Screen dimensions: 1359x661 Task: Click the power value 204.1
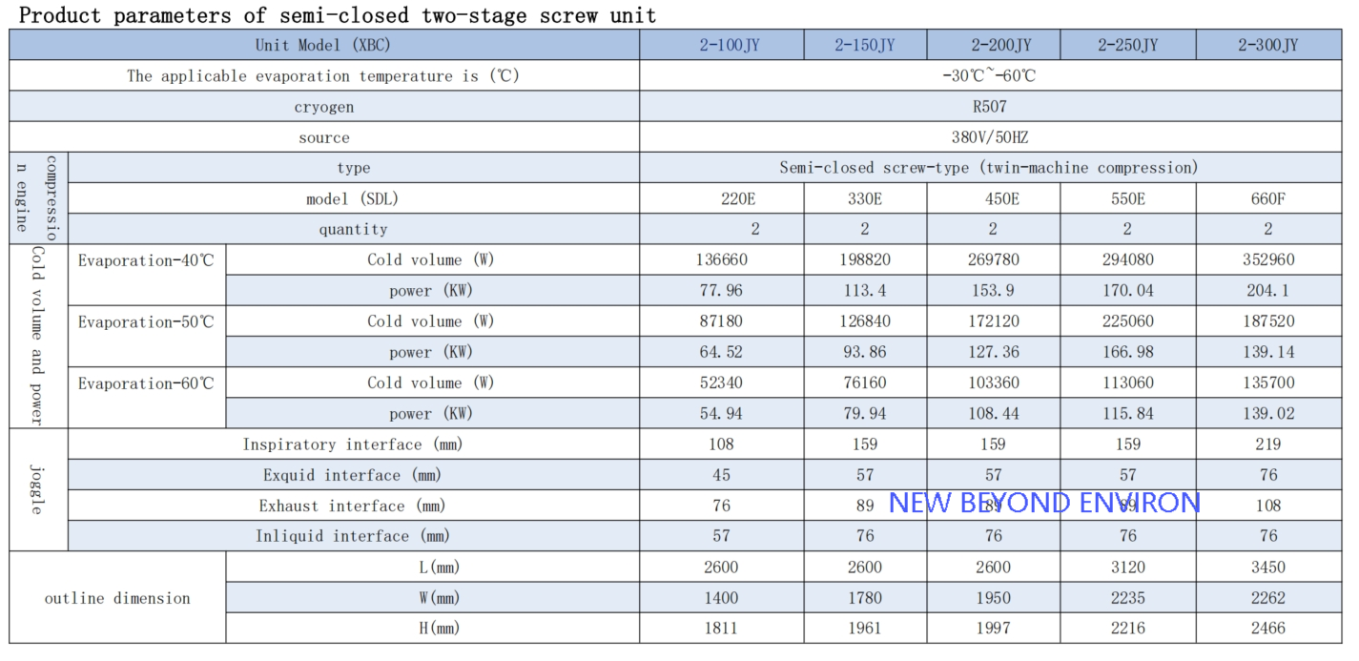click(x=1267, y=290)
